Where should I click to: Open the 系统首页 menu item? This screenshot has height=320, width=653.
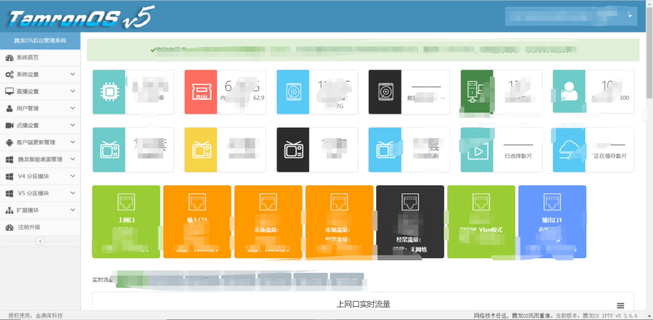[28, 58]
